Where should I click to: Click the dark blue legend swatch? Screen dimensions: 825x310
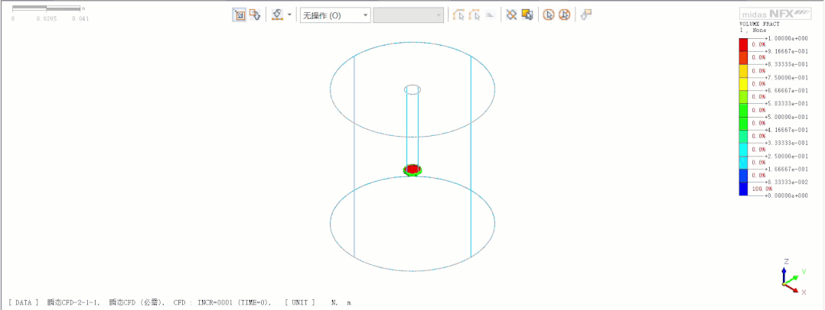[743, 189]
